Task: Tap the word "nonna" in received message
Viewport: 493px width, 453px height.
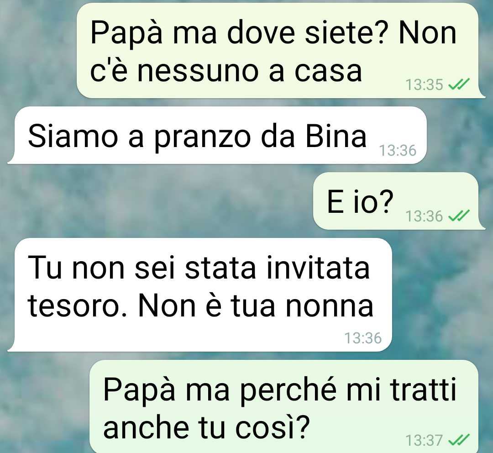Action: [329, 307]
